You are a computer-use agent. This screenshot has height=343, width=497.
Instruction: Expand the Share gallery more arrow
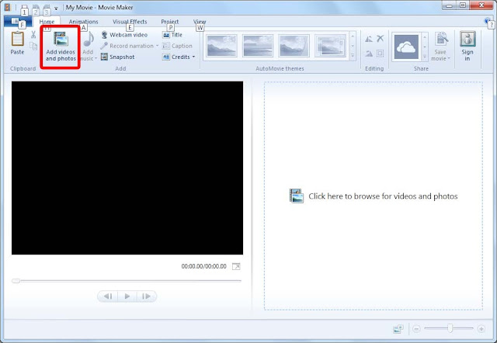pyautogui.click(x=425, y=57)
